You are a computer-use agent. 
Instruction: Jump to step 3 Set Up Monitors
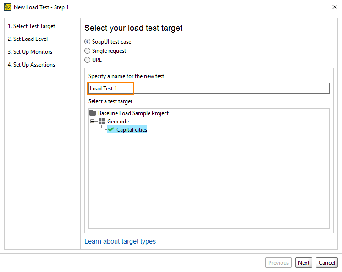tap(30, 52)
